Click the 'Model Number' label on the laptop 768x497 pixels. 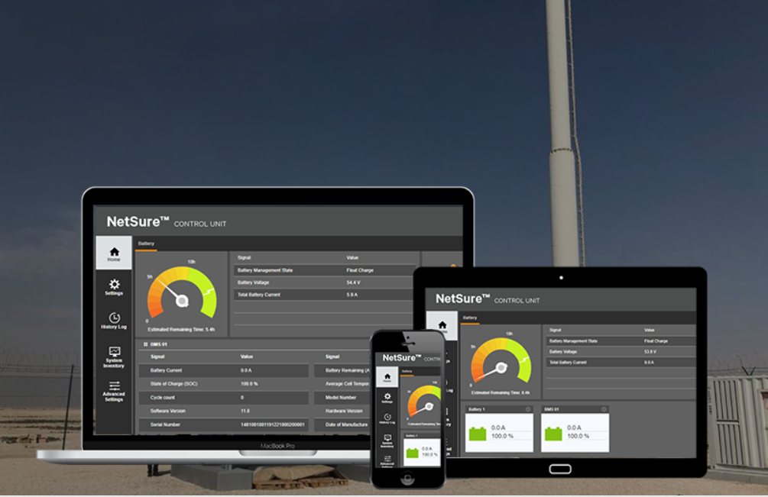pos(340,397)
